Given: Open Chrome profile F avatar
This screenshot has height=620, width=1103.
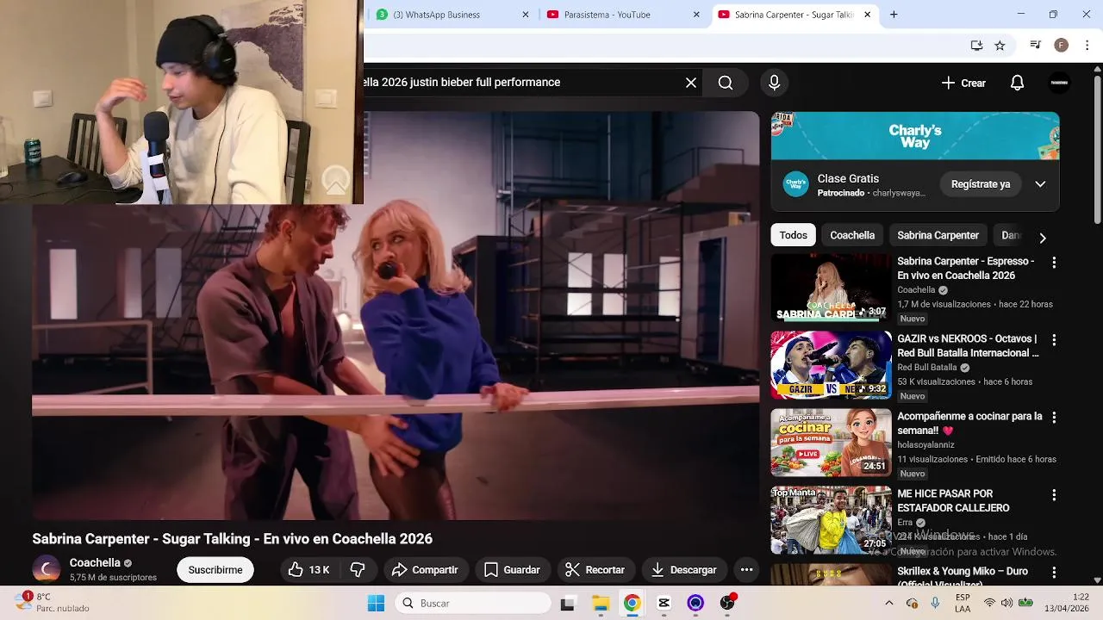Looking at the screenshot, I should tap(1061, 46).
